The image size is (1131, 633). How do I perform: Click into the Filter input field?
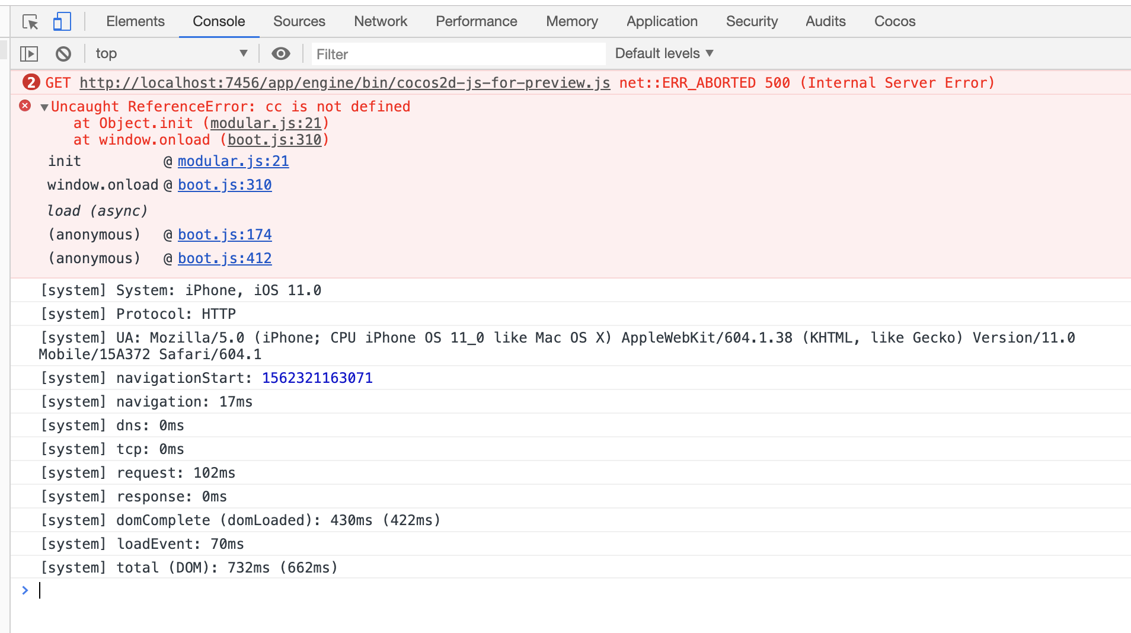pyautogui.click(x=458, y=54)
